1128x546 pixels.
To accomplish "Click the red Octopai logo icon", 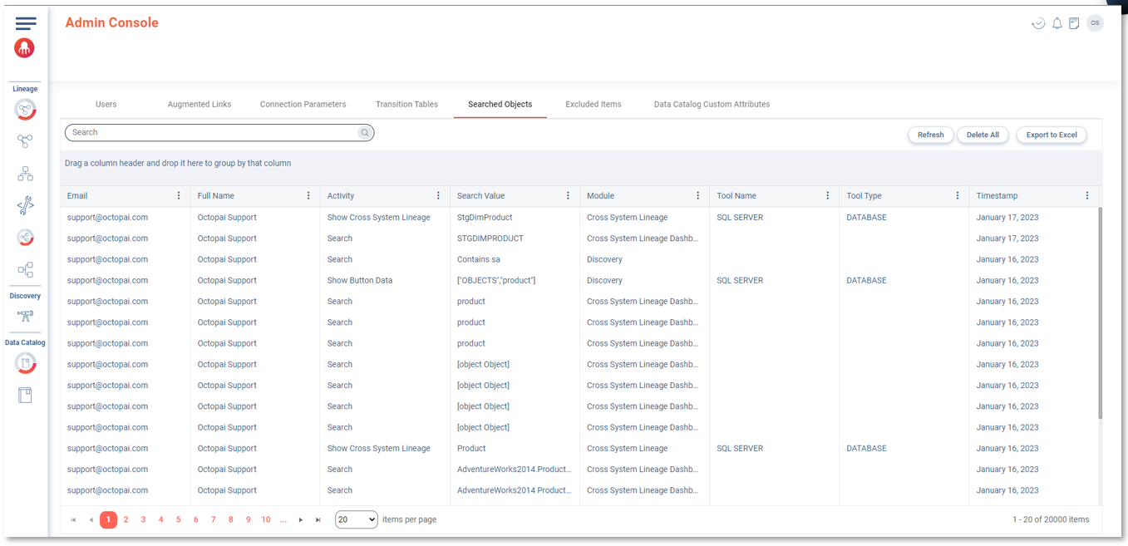I will [x=25, y=48].
